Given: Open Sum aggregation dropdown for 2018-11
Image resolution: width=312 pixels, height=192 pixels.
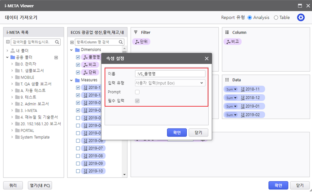Looking at the screenshot, I should [230, 89].
